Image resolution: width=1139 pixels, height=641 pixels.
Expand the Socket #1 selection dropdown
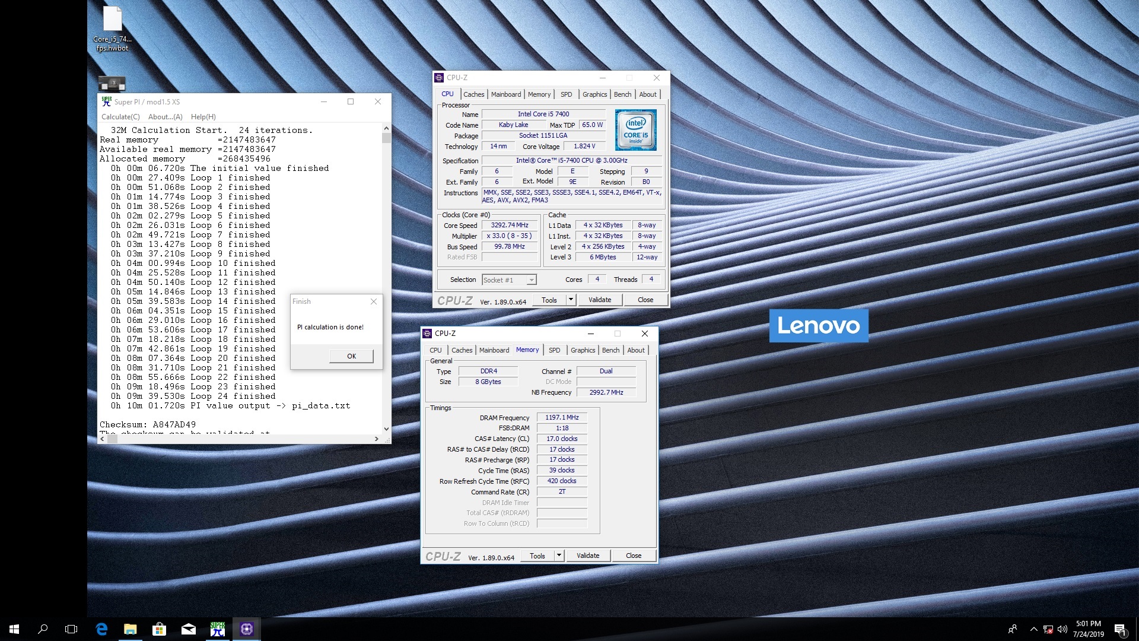[532, 280]
